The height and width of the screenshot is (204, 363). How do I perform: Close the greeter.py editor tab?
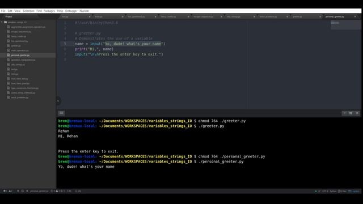(320, 16)
